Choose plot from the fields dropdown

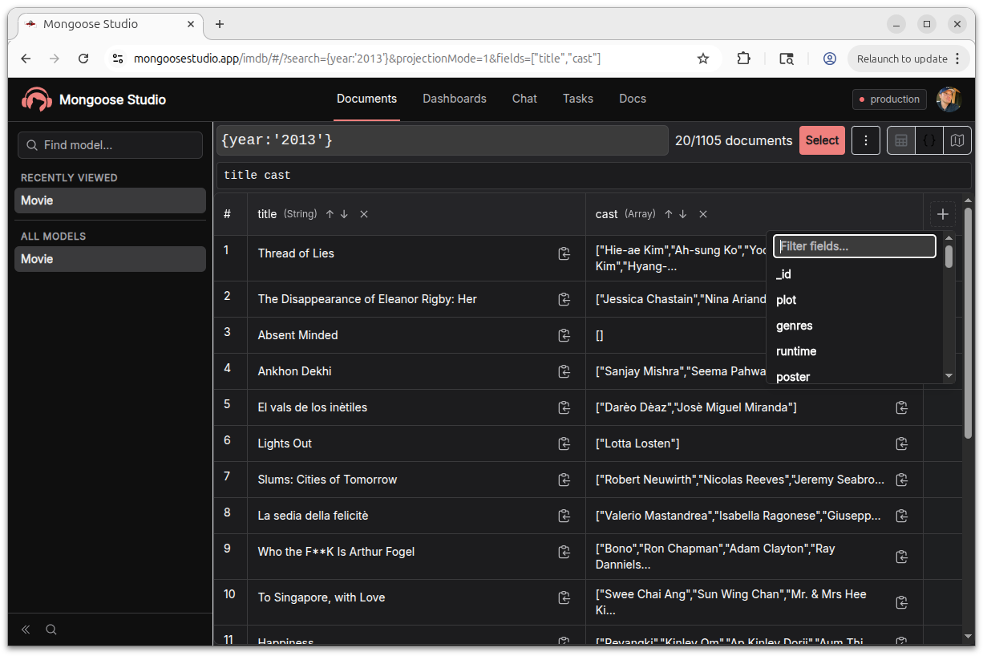[855, 300]
